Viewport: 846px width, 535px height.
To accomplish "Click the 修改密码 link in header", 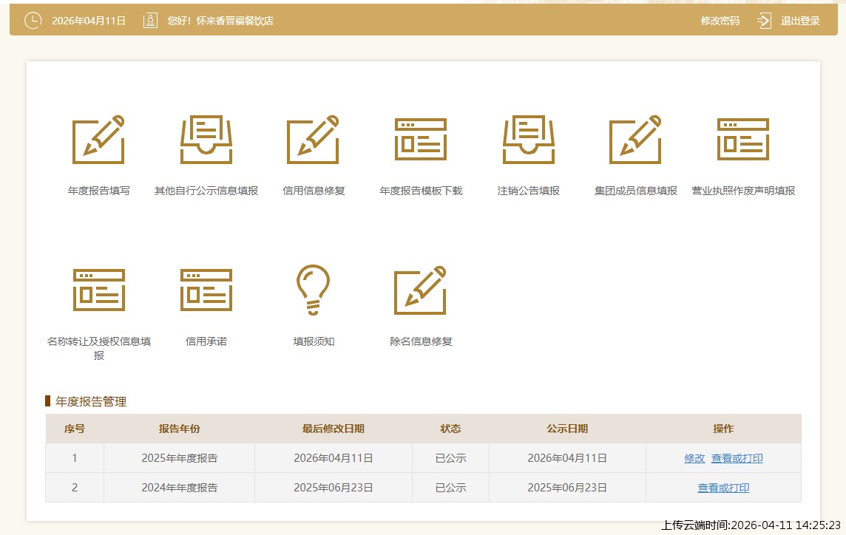I will pyautogui.click(x=720, y=21).
